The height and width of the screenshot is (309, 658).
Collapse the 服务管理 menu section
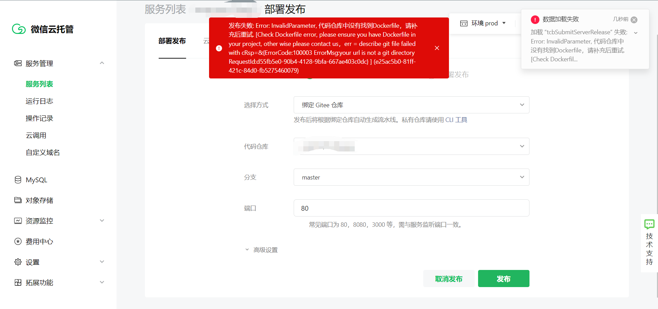[x=102, y=63]
